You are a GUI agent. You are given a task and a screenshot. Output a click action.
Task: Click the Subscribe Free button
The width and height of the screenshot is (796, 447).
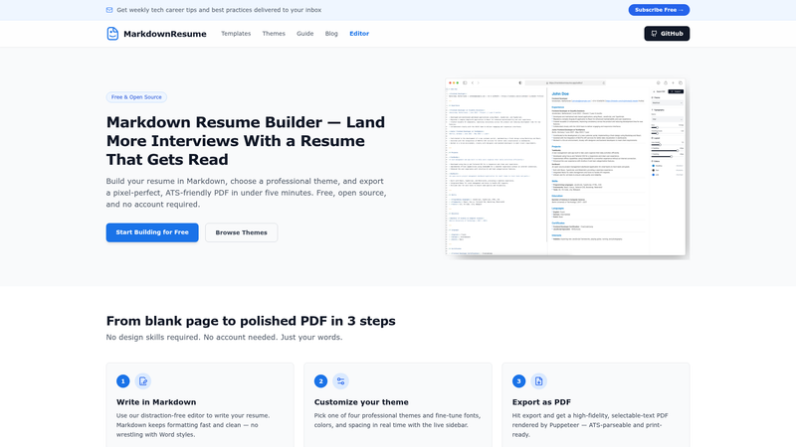point(659,10)
